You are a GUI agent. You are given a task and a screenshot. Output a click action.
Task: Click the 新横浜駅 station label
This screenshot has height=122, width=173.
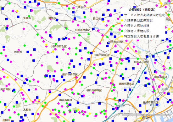(x=120, y=106)
